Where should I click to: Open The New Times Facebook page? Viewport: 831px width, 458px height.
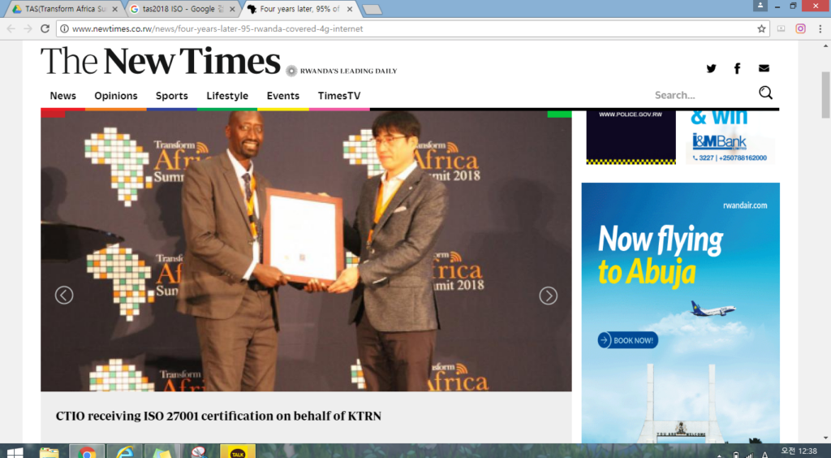737,68
